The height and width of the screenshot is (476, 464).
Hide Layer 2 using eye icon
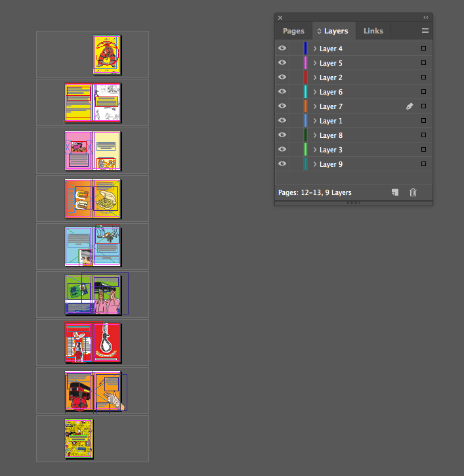coord(282,77)
